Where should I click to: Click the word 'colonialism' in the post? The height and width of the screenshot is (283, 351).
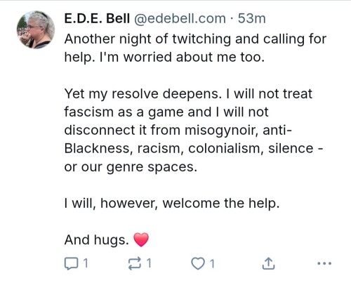click(x=226, y=148)
